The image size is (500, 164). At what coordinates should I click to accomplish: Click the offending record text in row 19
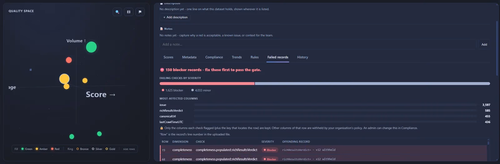pyautogui.click(x=309, y=150)
